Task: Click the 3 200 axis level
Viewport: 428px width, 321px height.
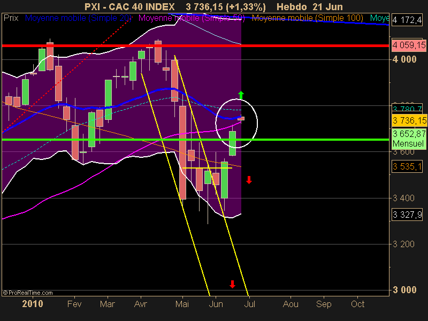Action: click(403, 244)
